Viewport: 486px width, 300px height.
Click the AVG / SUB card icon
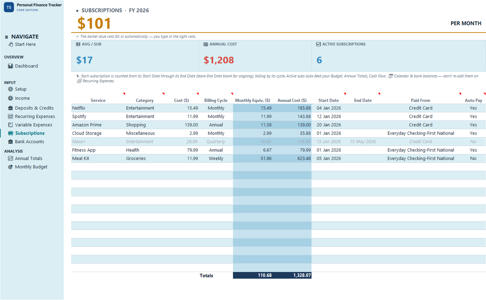(x=78, y=45)
